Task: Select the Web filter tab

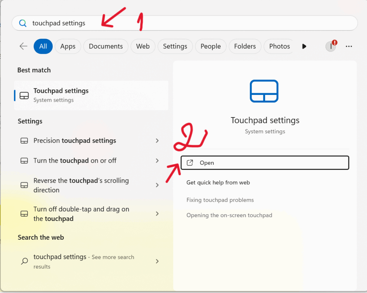Action: [143, 46]
